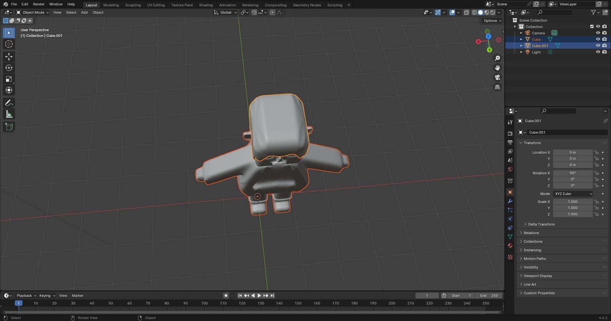The height and width of the screenshot is (321, 611).
Task: Add a new workspace with plus button
Action: (349, 5)
